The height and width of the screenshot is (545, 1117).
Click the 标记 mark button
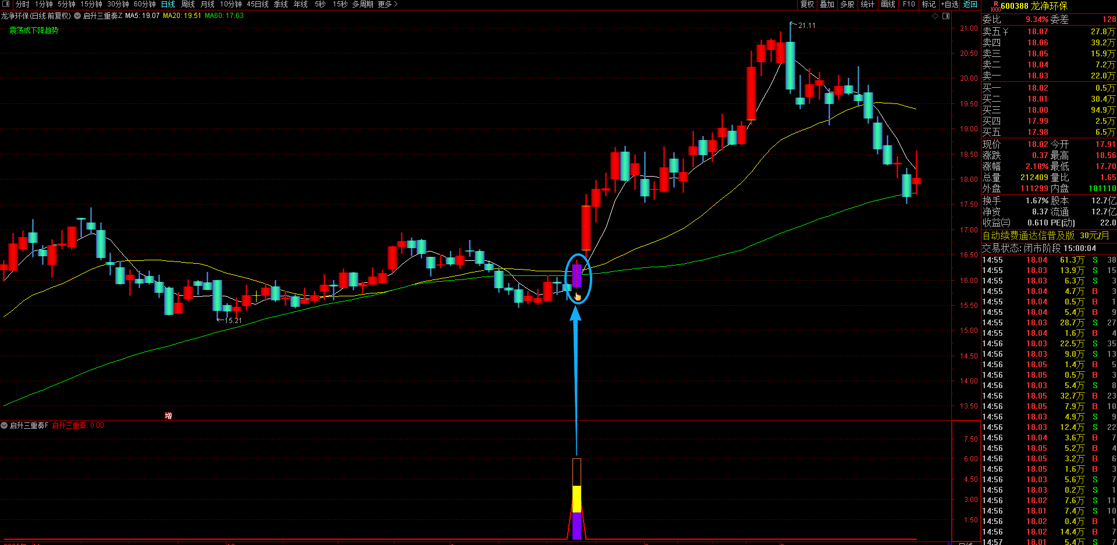coord(929,4)
